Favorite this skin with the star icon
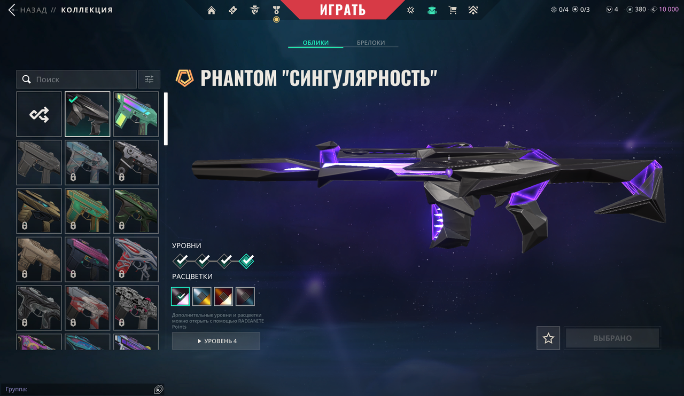684x396 pixels. tap(548, 338)
